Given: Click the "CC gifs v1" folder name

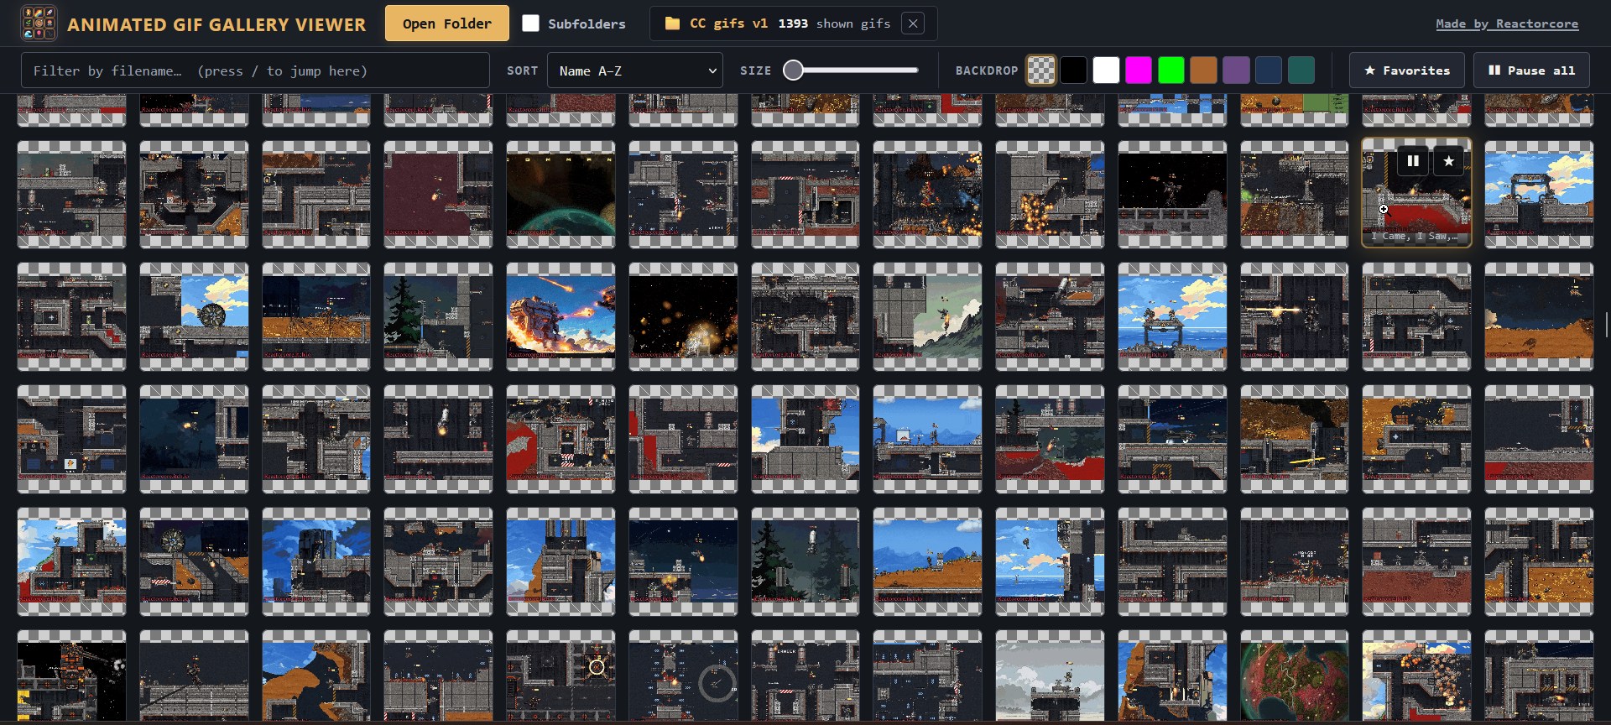Looking at the screenshot, I should point(728,23).
